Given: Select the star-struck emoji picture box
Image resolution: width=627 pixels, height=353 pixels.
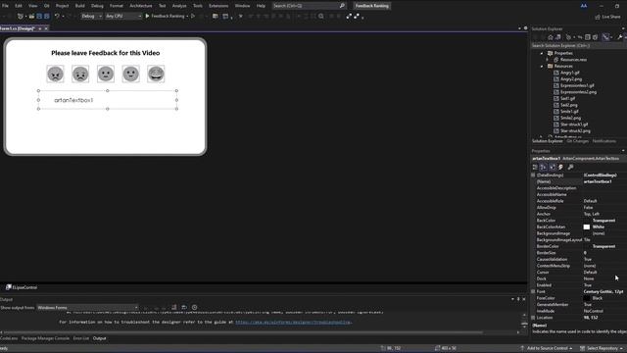Looking at the screenshot, I should pyautogui.click(x=156, y=75).
